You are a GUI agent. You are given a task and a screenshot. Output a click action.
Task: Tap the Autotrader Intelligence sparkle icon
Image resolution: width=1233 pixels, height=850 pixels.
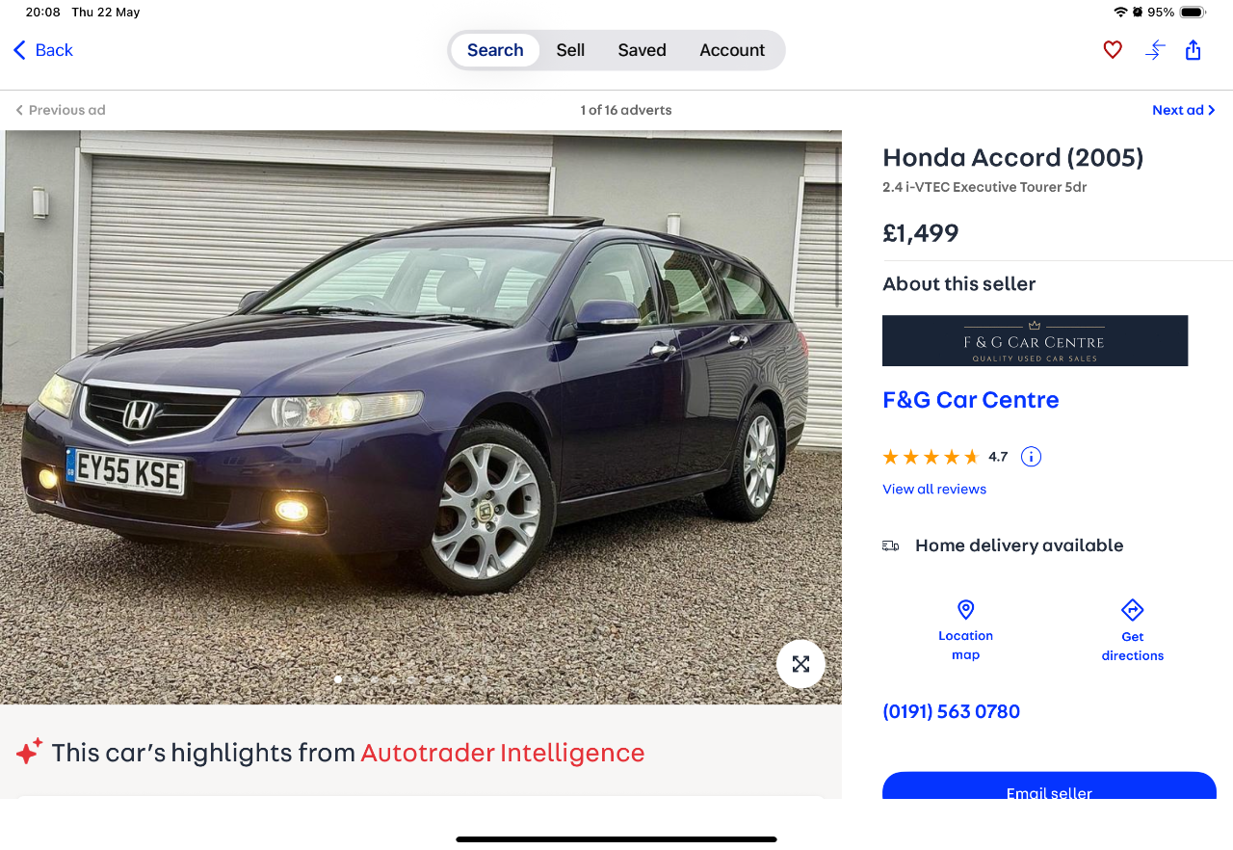(x=29, y=752)
